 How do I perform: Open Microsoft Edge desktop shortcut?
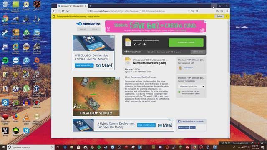[5, 104]
